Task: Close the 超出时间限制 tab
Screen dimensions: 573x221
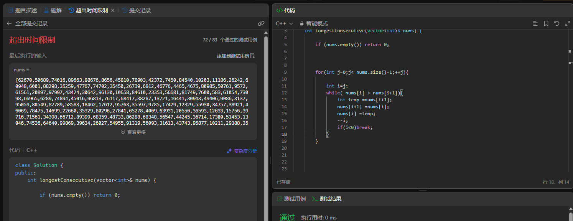Action: point(113,10)
